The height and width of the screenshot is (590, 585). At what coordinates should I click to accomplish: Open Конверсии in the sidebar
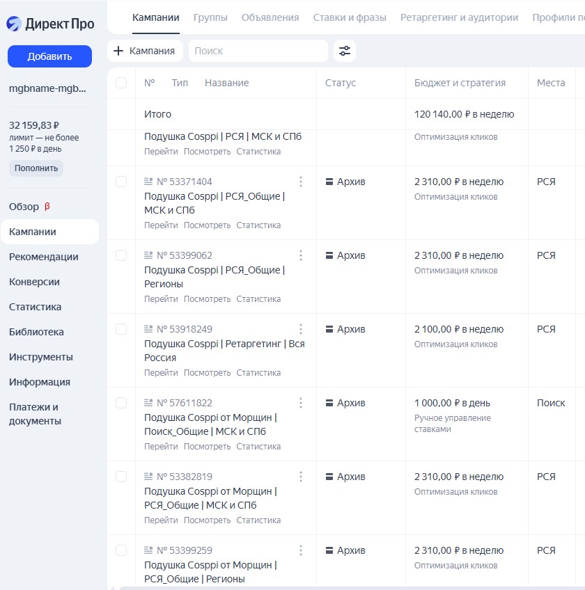[x=34, y=282]
